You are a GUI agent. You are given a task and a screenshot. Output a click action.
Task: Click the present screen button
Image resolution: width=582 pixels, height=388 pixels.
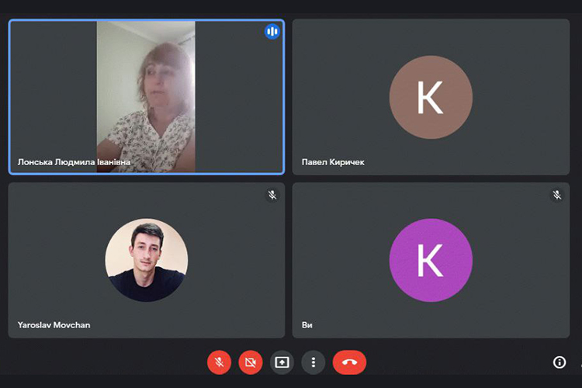(x=282, y=362)
